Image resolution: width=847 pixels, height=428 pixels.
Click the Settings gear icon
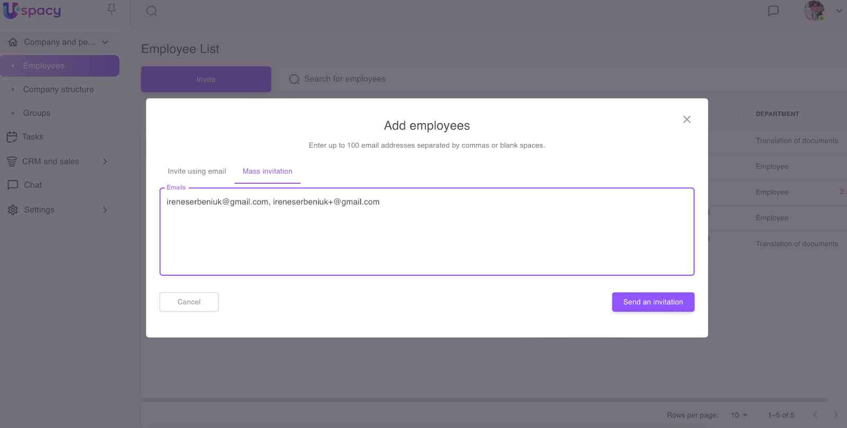pyautogui.click(x=13, y=210)
